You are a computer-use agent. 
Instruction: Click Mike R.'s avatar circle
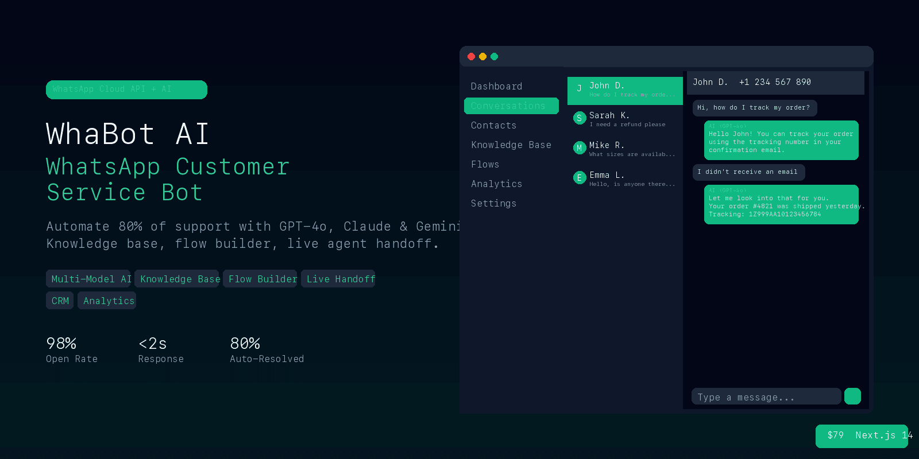point(579,148)
